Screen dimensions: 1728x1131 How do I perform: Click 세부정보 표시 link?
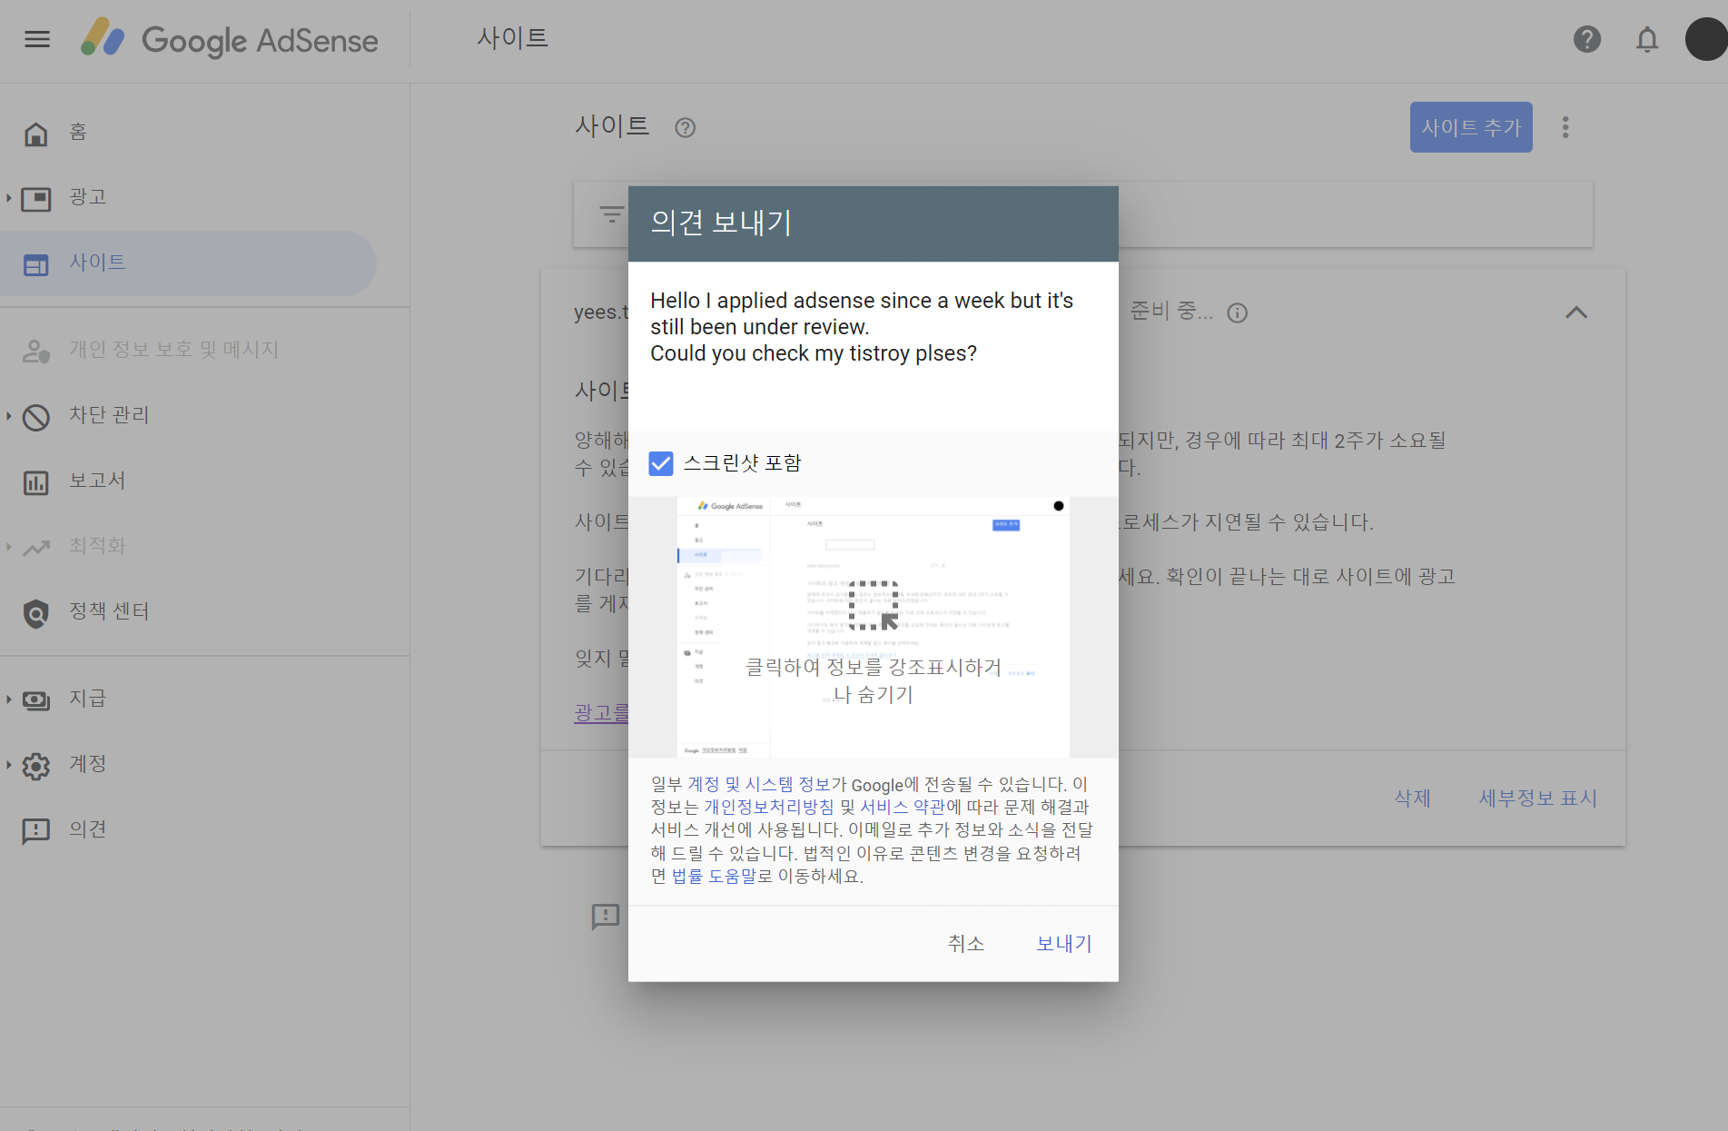1537,799
